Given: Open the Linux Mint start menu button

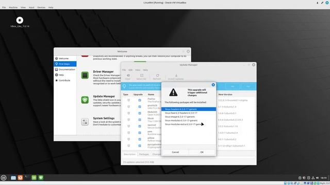Looking at the screenshot, I should click(x=4, y=178).
